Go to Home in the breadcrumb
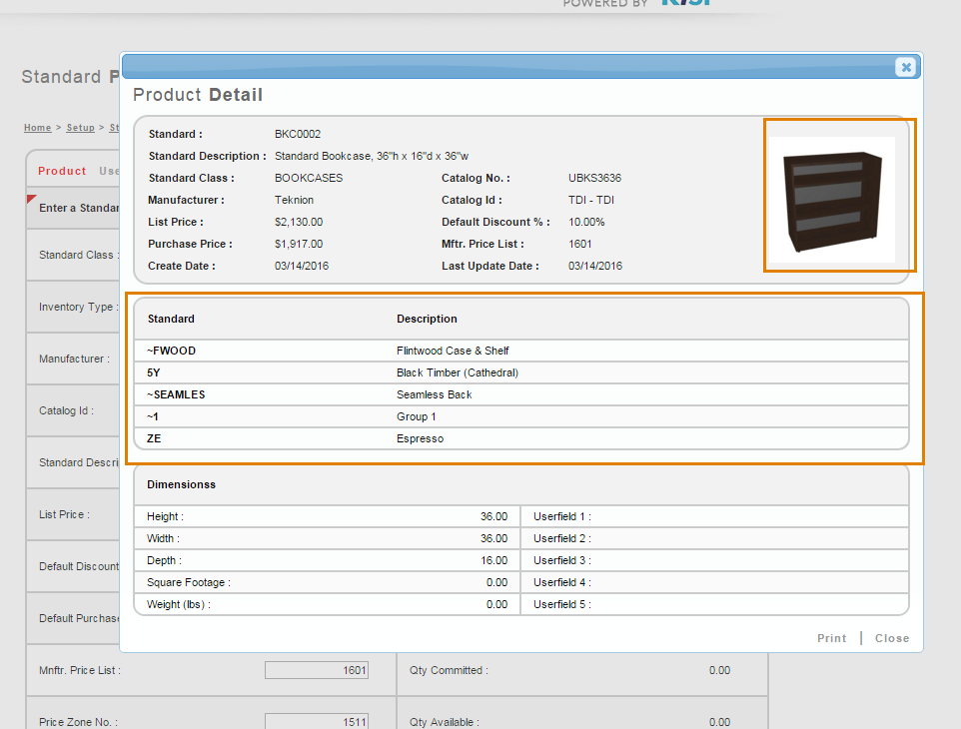 click(37, 128)
